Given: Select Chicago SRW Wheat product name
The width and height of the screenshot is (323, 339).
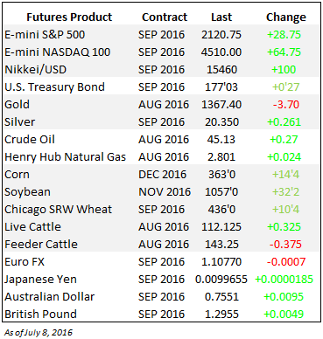Looking at the screenshot, I should (58, 210).
